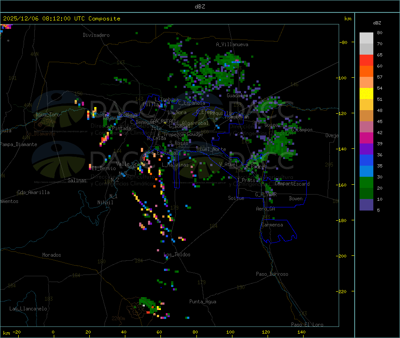The width and height of the screenshot is (400, 338).
Task: Click the -80 km vertical axis tick
Action: click(x=344, y=42)
